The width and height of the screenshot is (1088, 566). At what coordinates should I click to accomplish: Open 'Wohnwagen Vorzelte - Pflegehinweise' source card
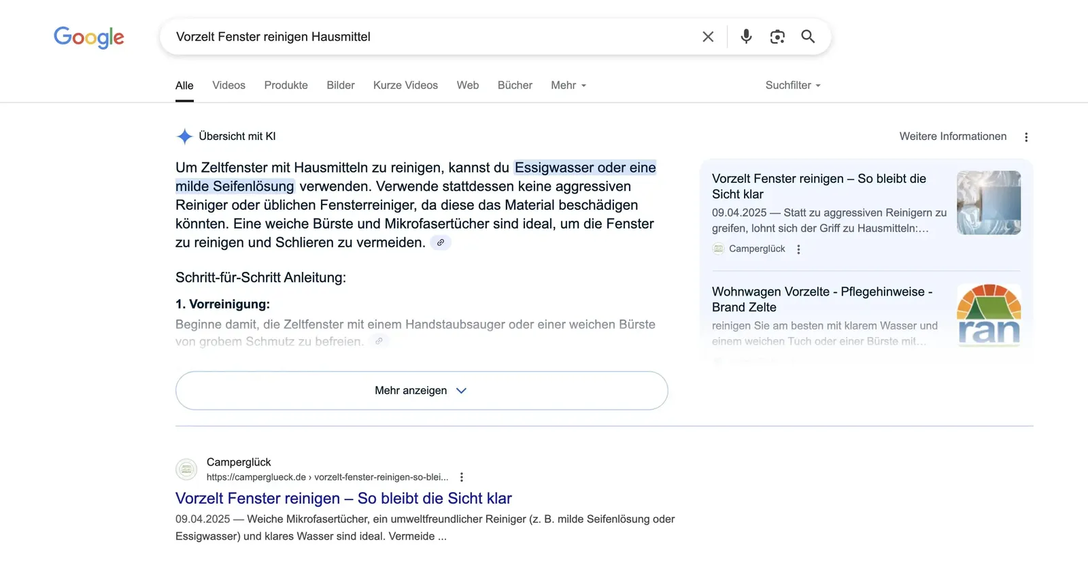tap(822, 300)
